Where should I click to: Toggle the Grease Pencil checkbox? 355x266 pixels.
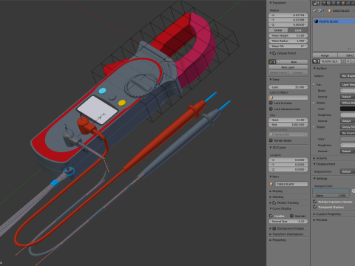[274, 53]
